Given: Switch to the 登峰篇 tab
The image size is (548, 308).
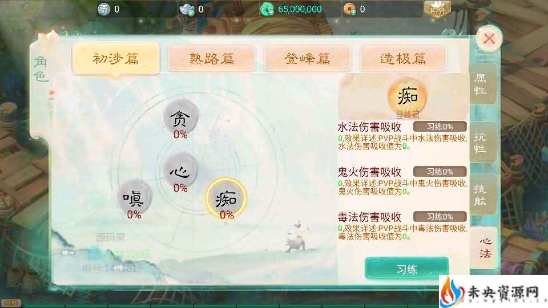Looking at the screenshot, I should (308, 58).
